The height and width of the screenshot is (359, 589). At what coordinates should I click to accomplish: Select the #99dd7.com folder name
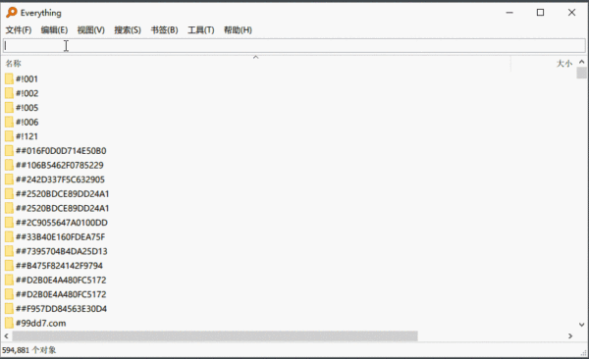[40, 323]
